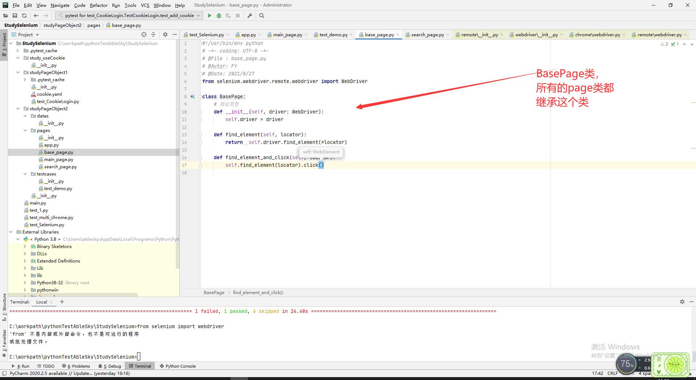The image size is (696, 380).
Task: Select cookie.yaml in the project tree
Action: [x=49, y=94]
